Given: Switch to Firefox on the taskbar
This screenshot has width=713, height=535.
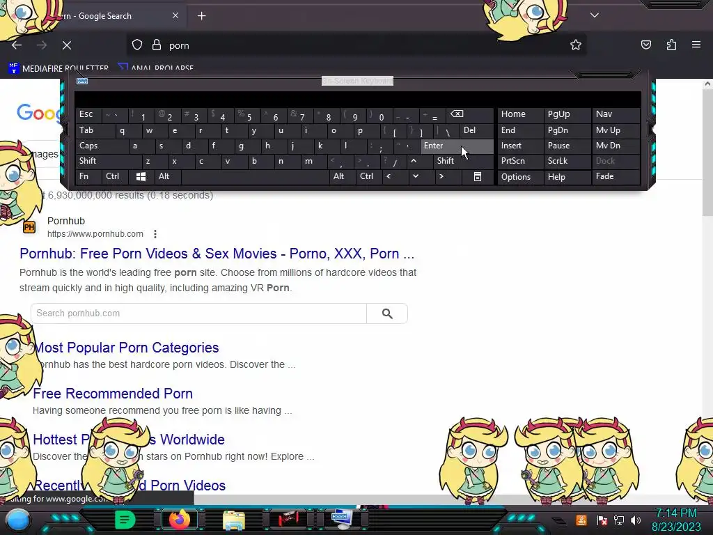Looking at the screenshot, I should (x=180, y=520).
